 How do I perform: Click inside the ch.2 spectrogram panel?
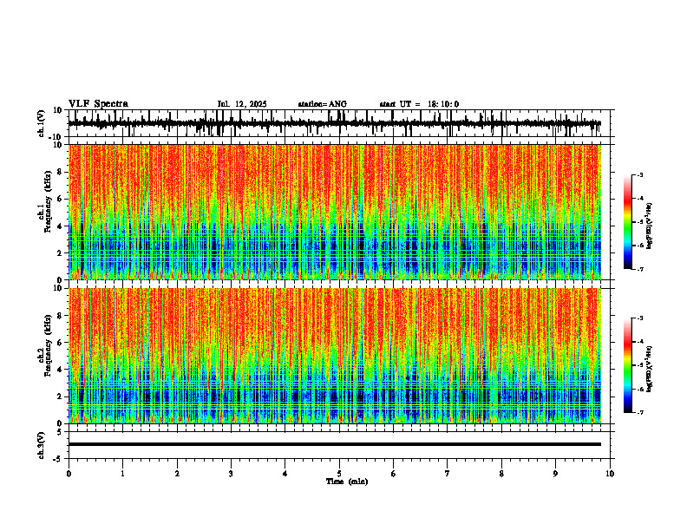tap(334, 356)
